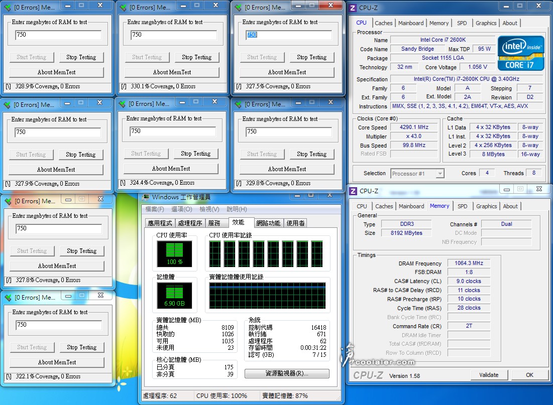Open Graphics tab in the upper CPU-Z window
553x405 pixels.
486,23
